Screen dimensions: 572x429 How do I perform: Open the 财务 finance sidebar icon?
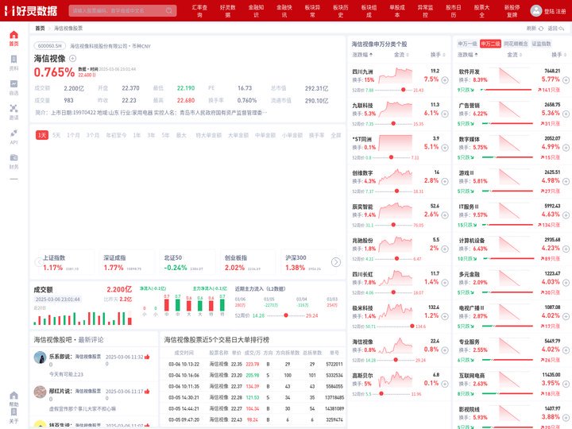[x=14, y=161]
